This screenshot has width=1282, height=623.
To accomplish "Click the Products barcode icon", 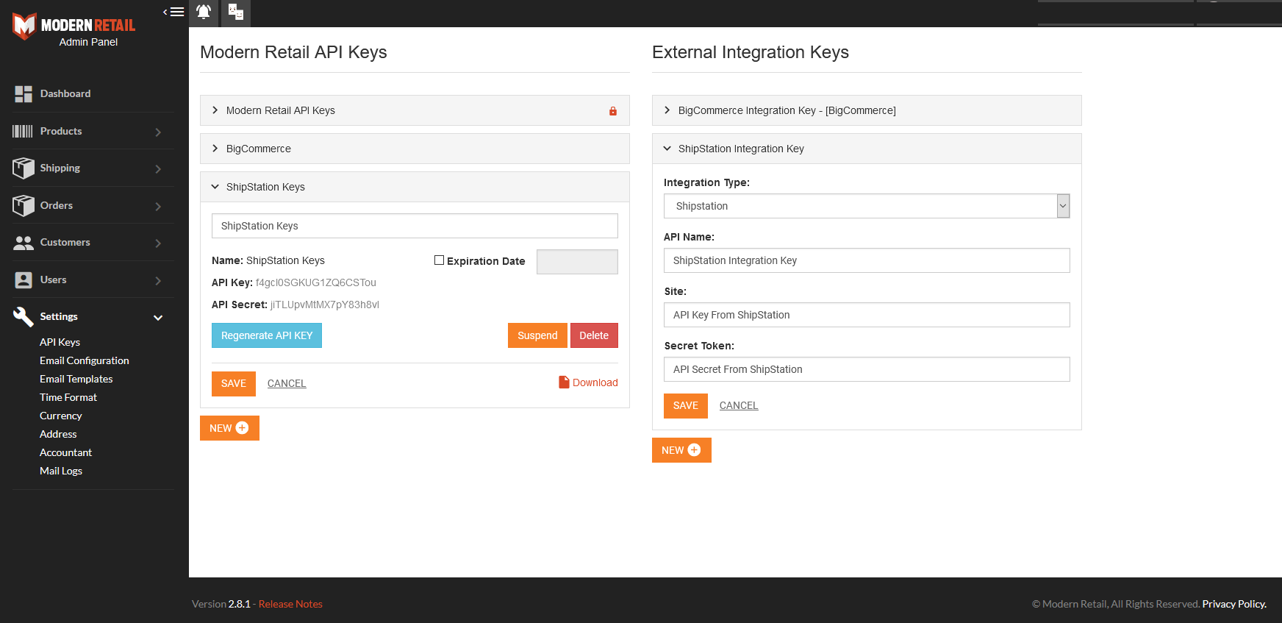I will 23,131.
